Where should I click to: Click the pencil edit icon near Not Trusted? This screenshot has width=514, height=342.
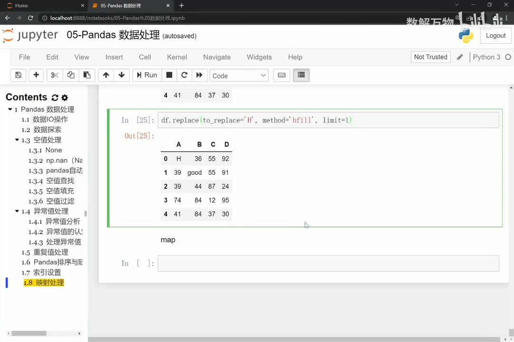coord(460,57)
